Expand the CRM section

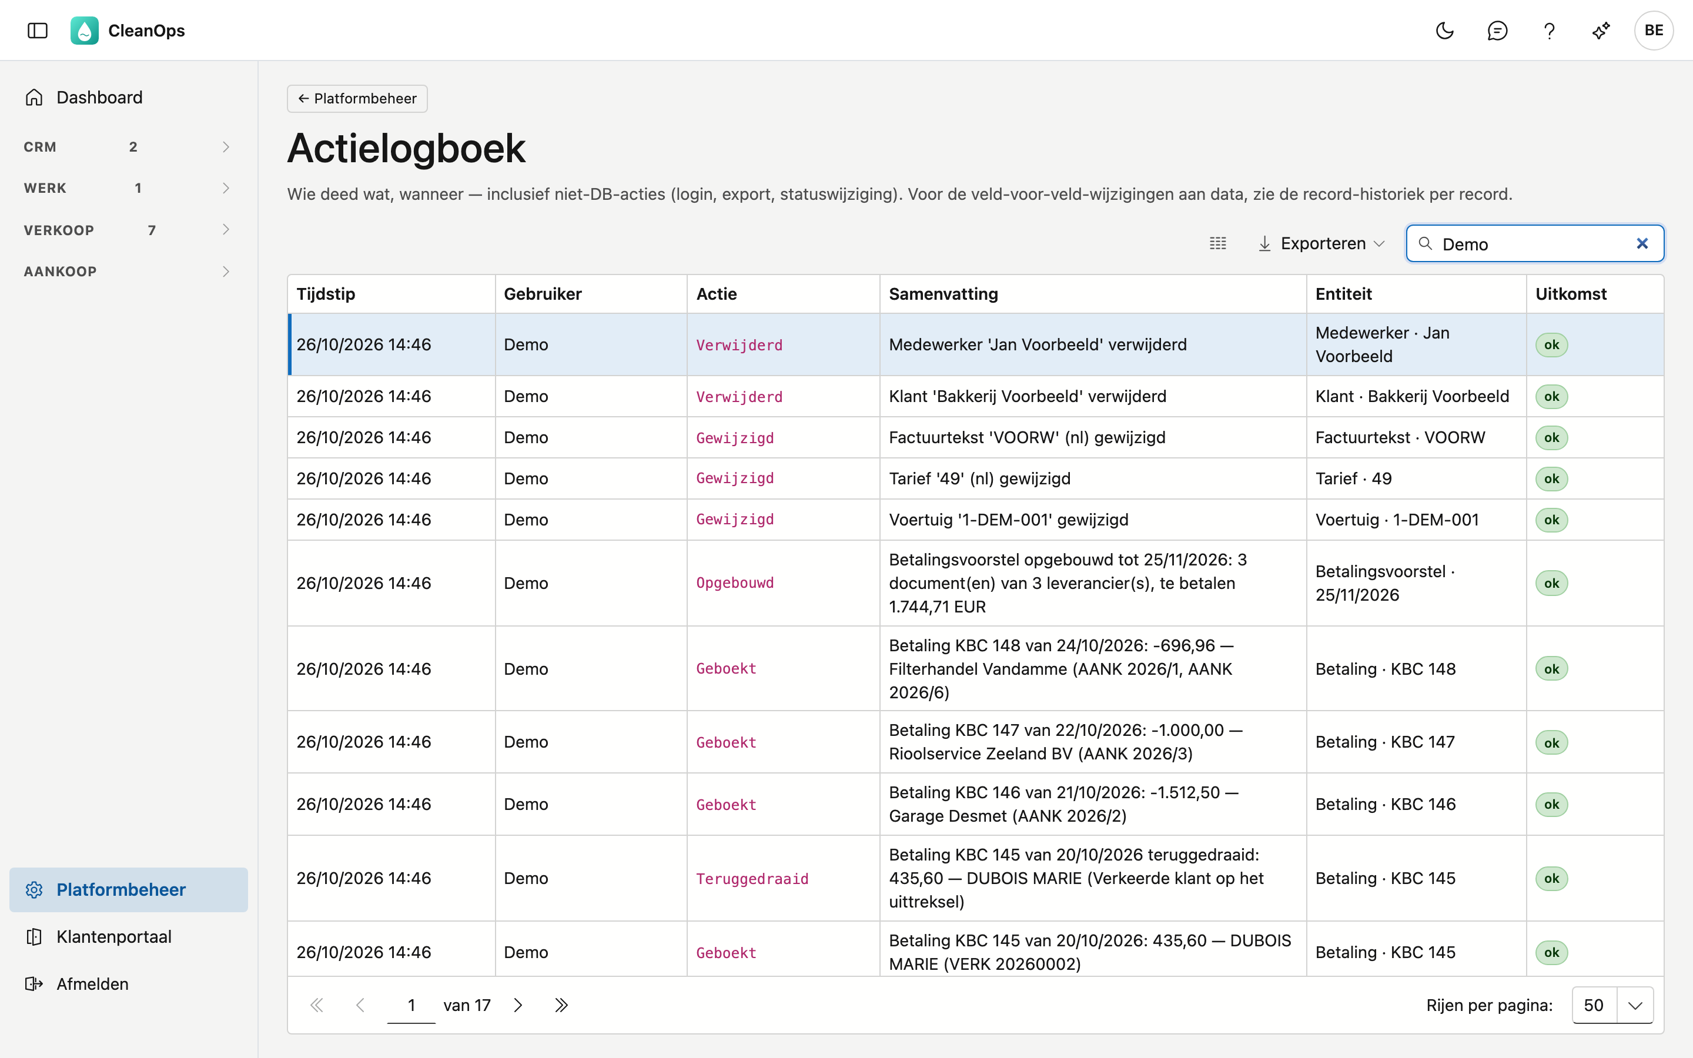coord(129,147)
